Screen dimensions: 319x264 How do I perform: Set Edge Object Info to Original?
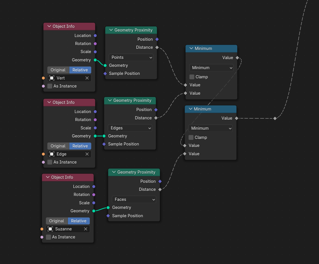[x=58, y=146]
